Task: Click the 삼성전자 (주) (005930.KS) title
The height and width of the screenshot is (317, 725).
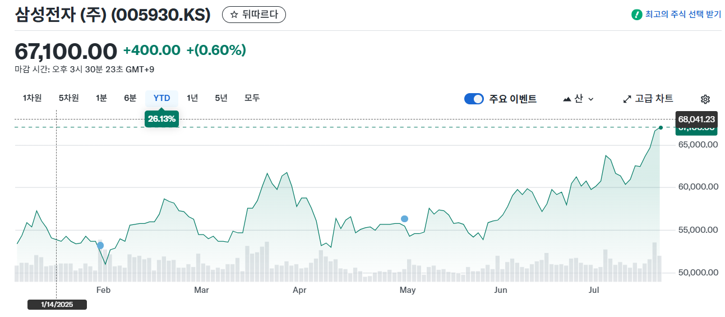Action: (x=113, y=15)
